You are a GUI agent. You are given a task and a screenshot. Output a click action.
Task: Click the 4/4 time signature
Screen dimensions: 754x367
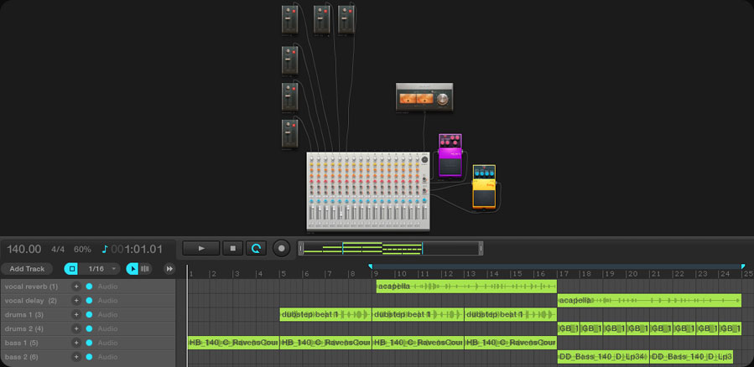point(58,250)
